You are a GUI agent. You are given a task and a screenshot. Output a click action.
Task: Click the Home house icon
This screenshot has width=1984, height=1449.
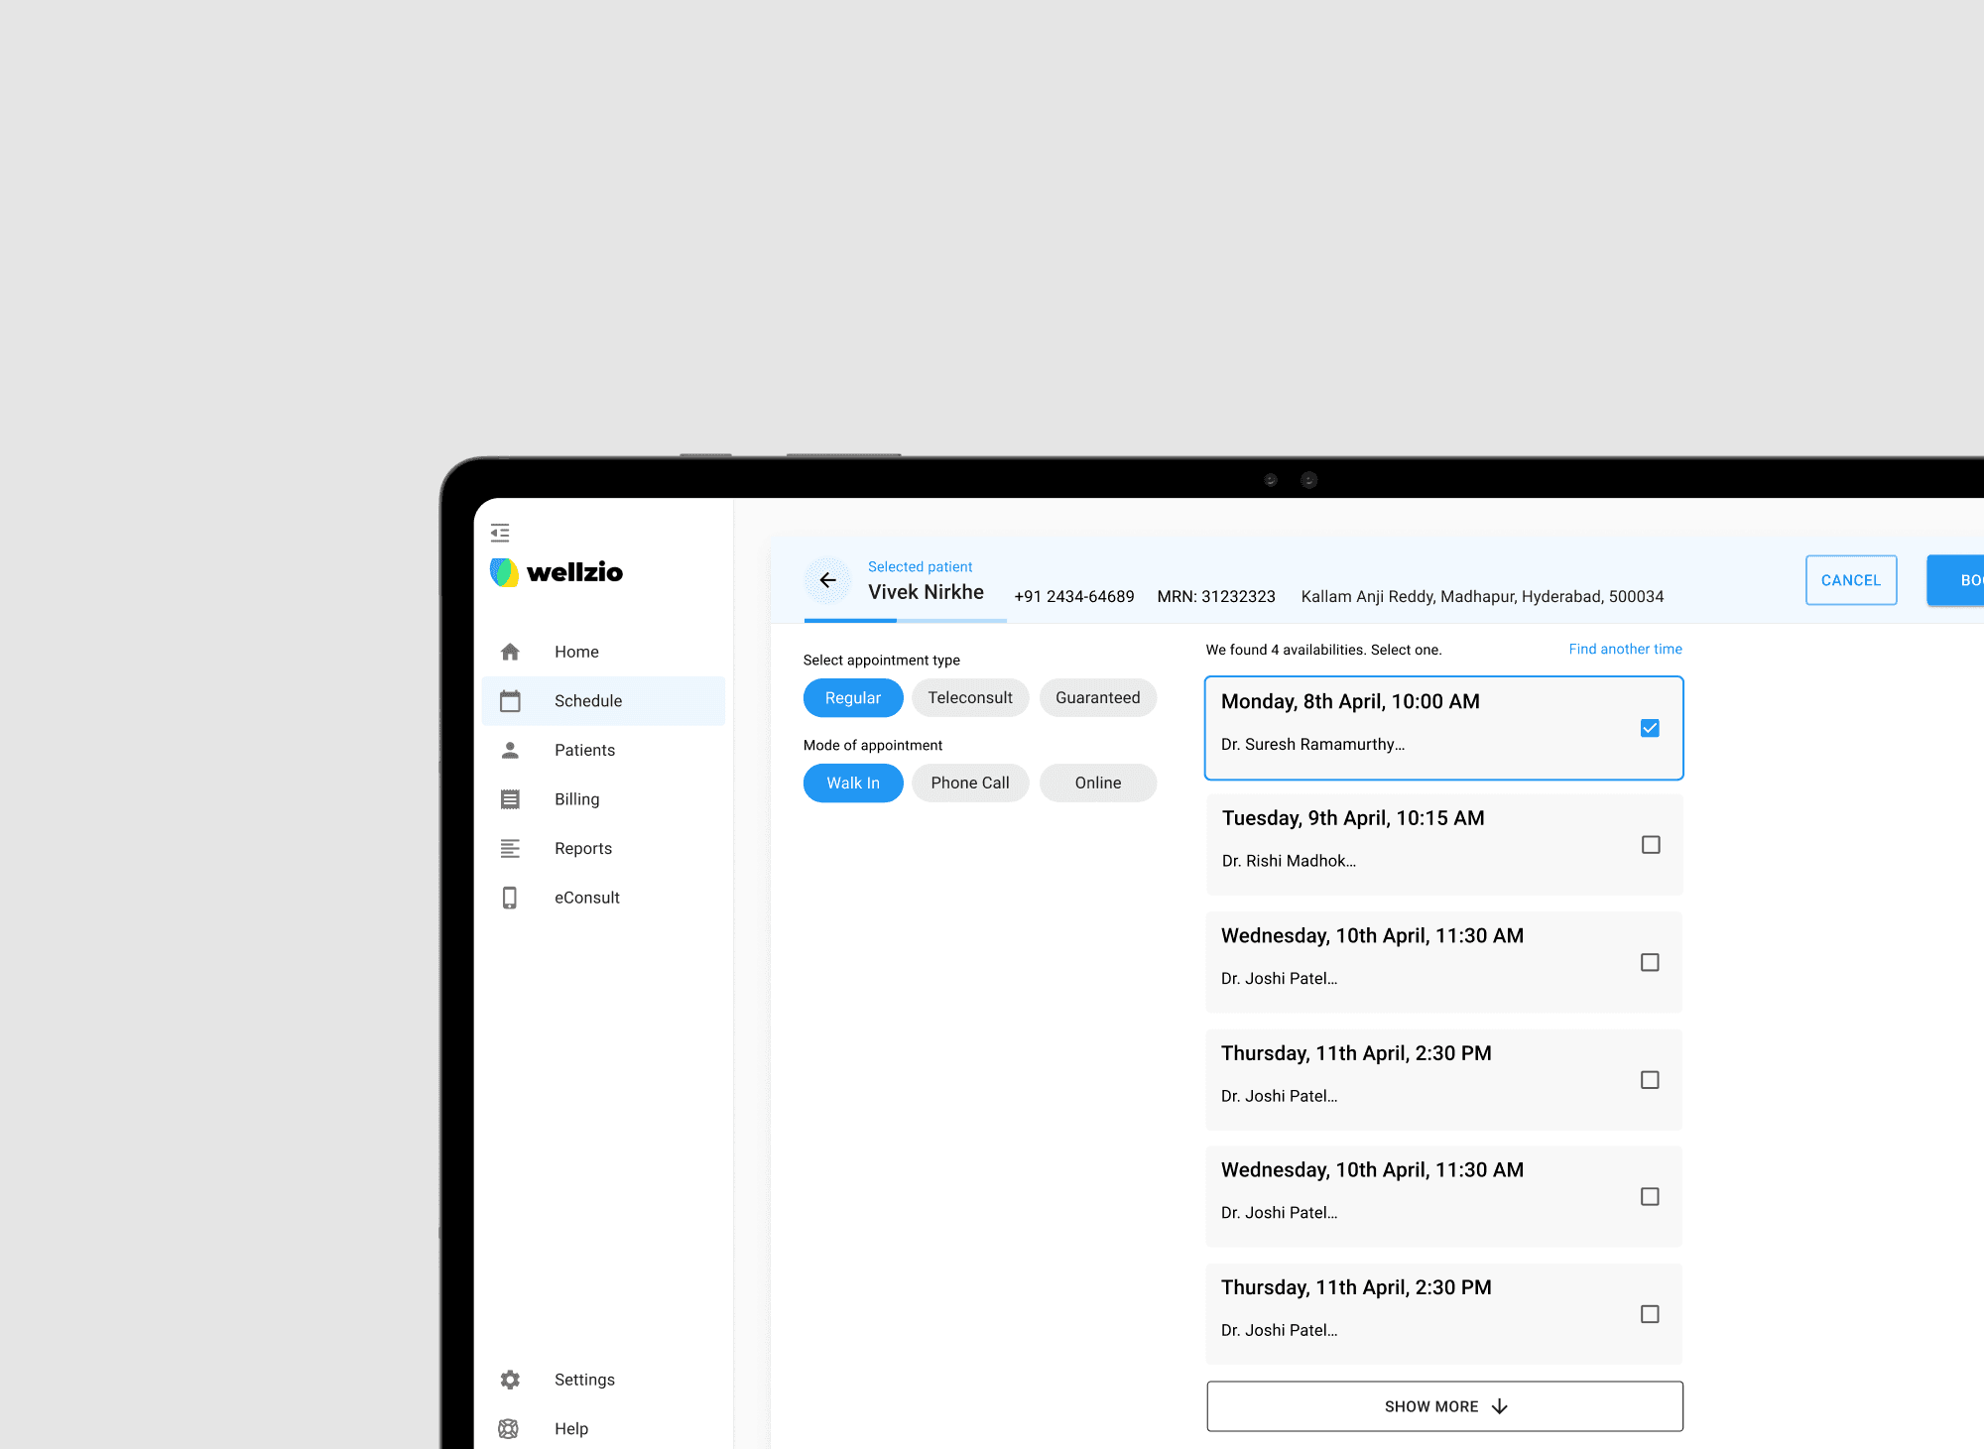(x=510, y=652)
